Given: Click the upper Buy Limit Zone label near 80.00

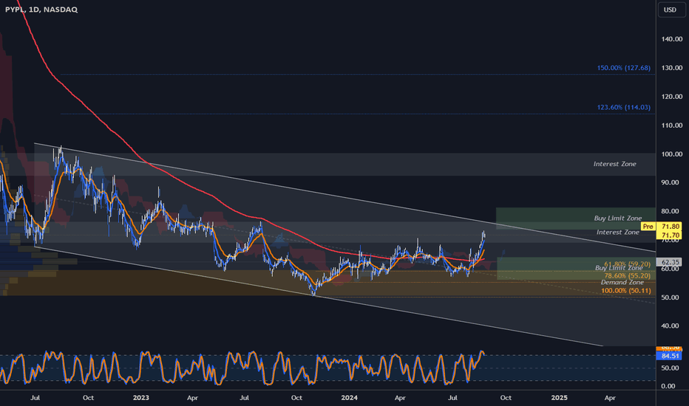Looking at the screenshot, I should pos(618,219).
